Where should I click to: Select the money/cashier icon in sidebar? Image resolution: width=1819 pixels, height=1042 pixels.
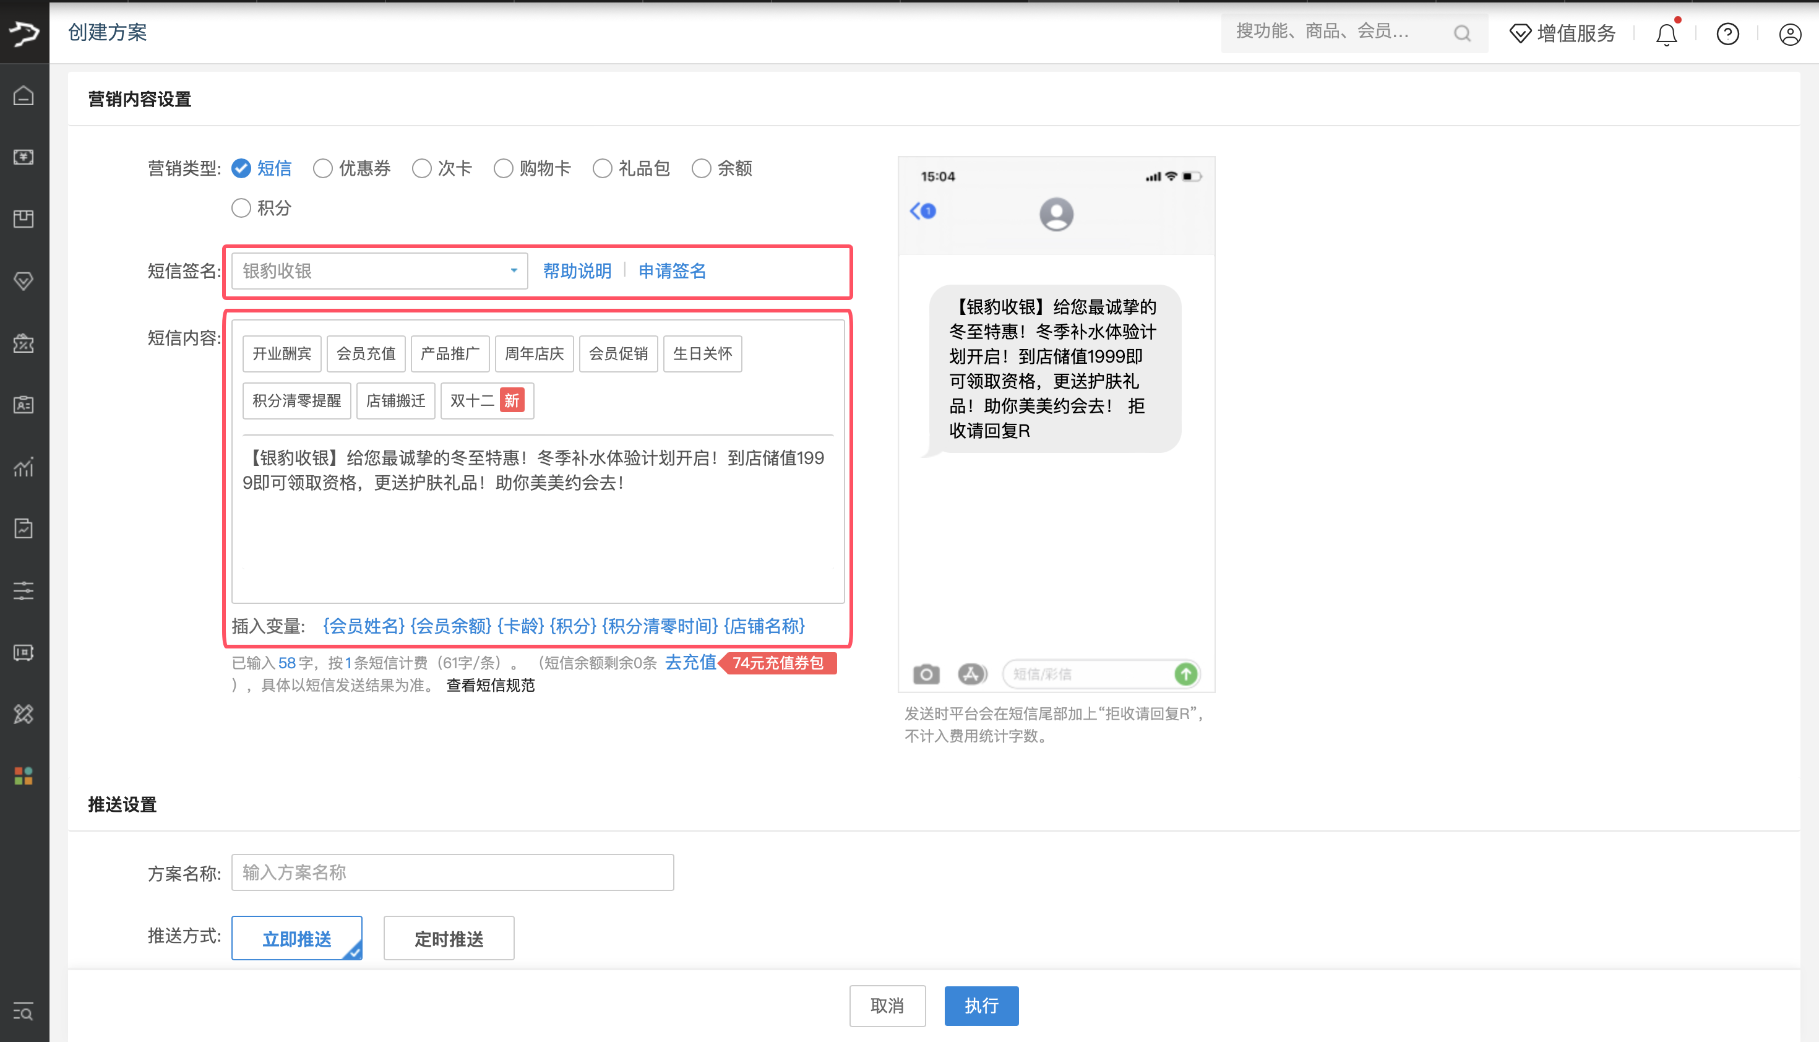click(24, 157)
